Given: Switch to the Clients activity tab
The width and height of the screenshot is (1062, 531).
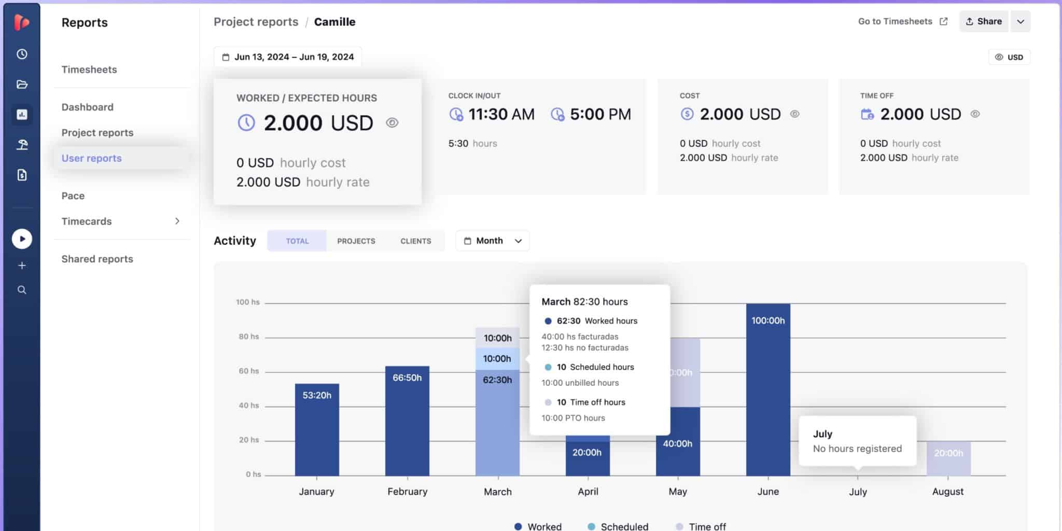Looking at the screenshot, I should click(x=415, y=241).
